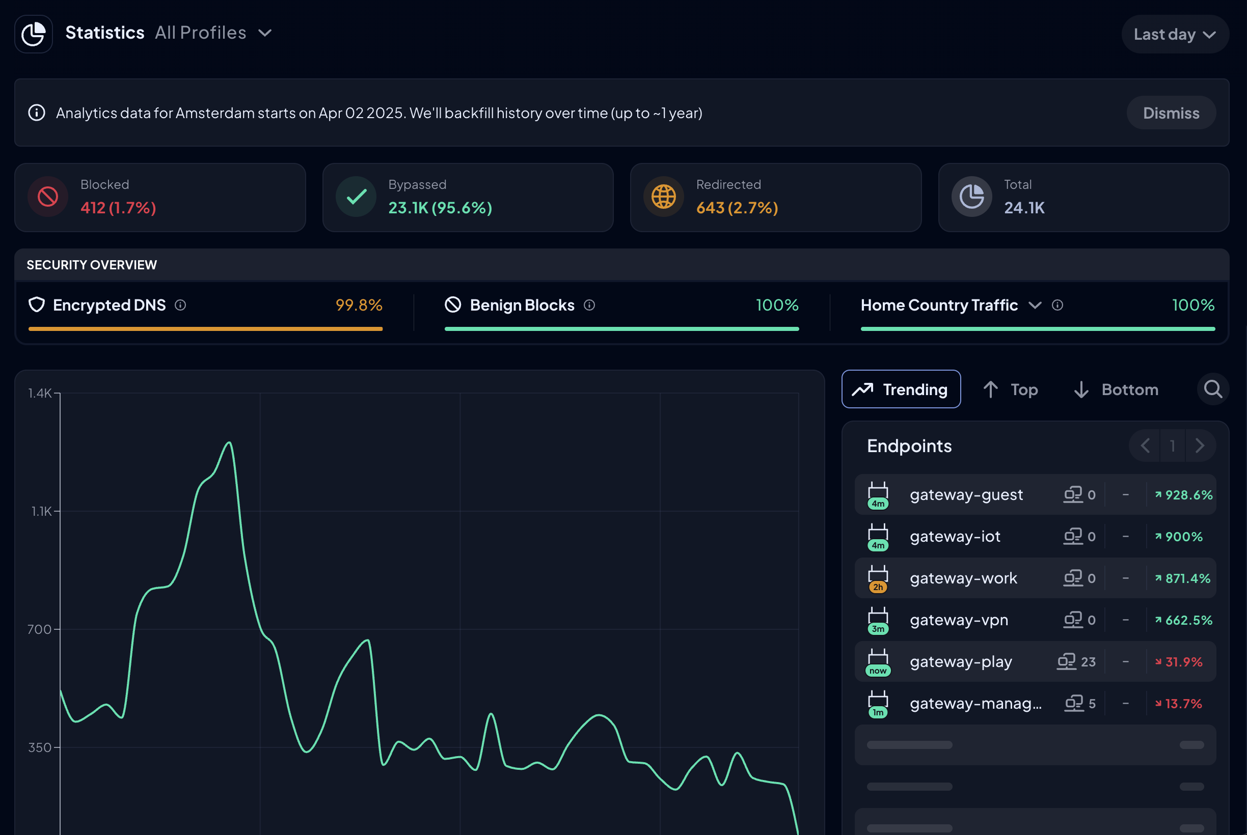Click the orange Redirected globe icon

[x=663, y=197]
